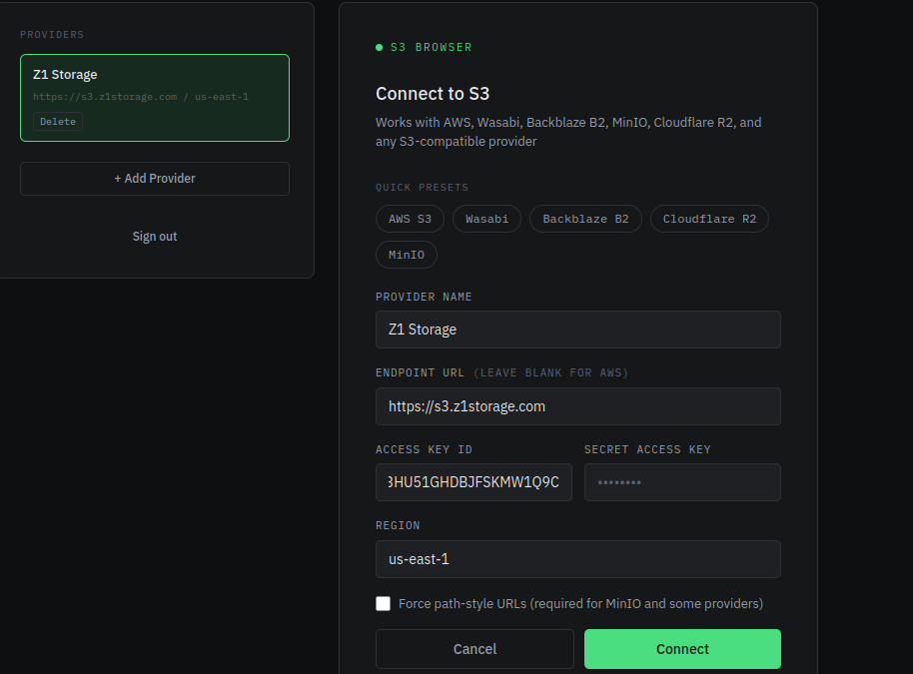This screenshot has width=913, height=674.
Task: Apply the Cloudflare R2 quick preset
Action: click(709, 219)
